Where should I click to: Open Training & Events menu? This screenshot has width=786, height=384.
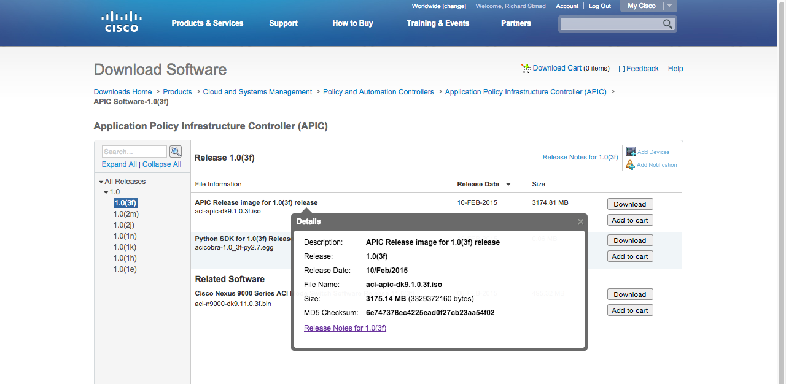click(438, 23)
